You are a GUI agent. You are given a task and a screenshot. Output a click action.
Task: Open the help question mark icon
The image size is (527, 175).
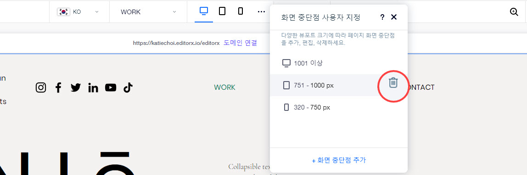[382, 17]
